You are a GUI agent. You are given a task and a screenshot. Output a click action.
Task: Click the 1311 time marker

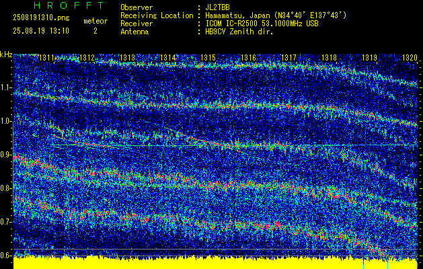click(x=47, y=58)
